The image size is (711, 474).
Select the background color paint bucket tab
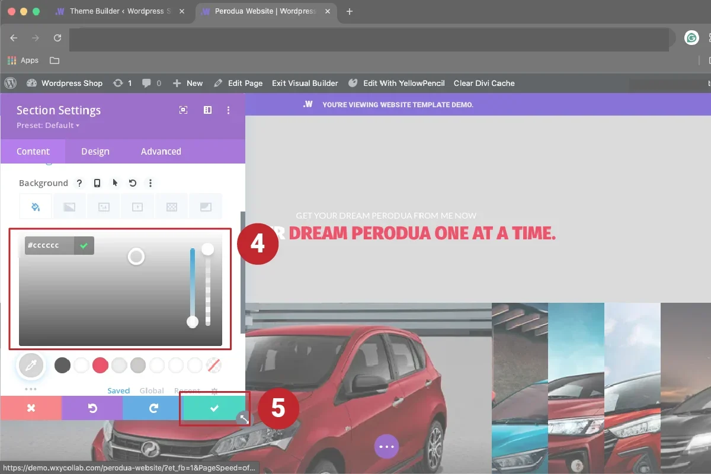tap(35, 207)
